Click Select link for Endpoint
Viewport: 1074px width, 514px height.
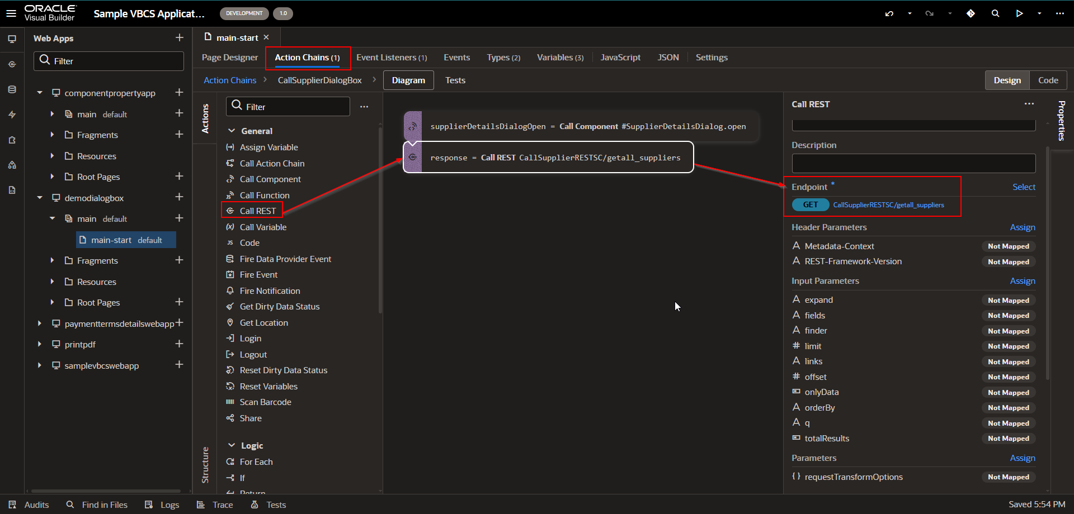pos(1024,187)
